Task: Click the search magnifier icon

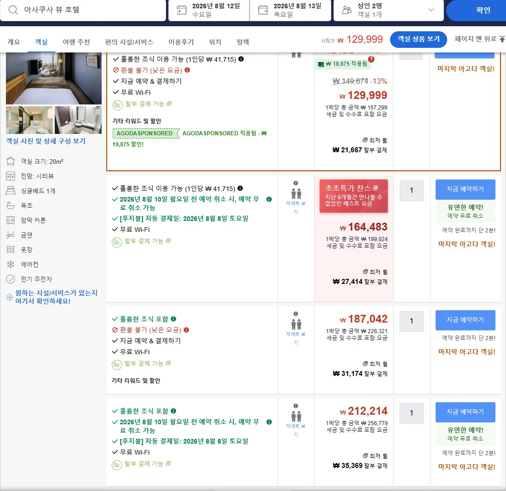Action: (x=13, y=10)
